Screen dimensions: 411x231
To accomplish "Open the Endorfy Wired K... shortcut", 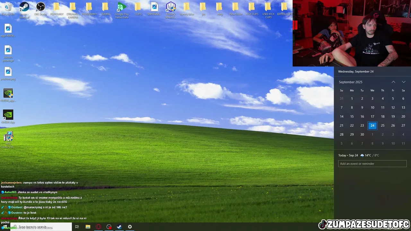I will click(x=171, y=10).
